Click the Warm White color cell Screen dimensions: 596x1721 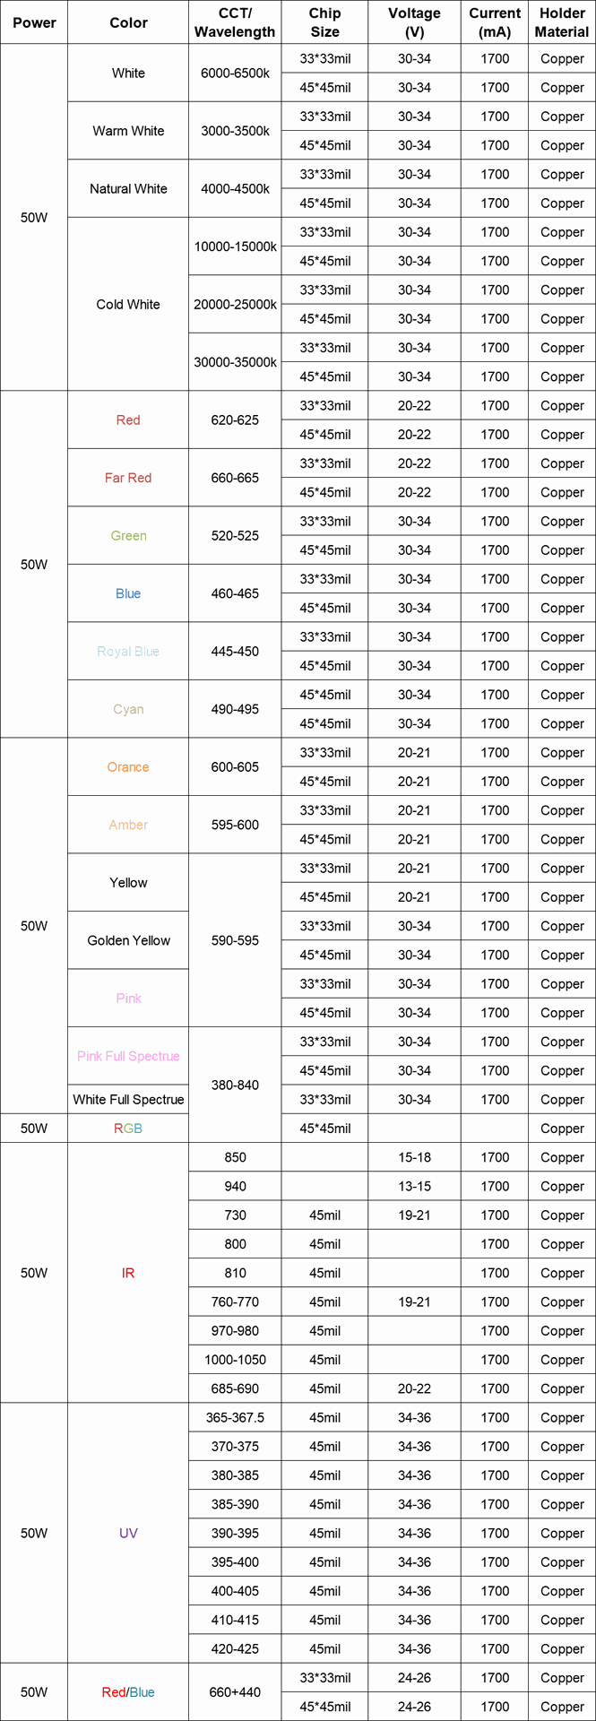click(x=128, y=131)
